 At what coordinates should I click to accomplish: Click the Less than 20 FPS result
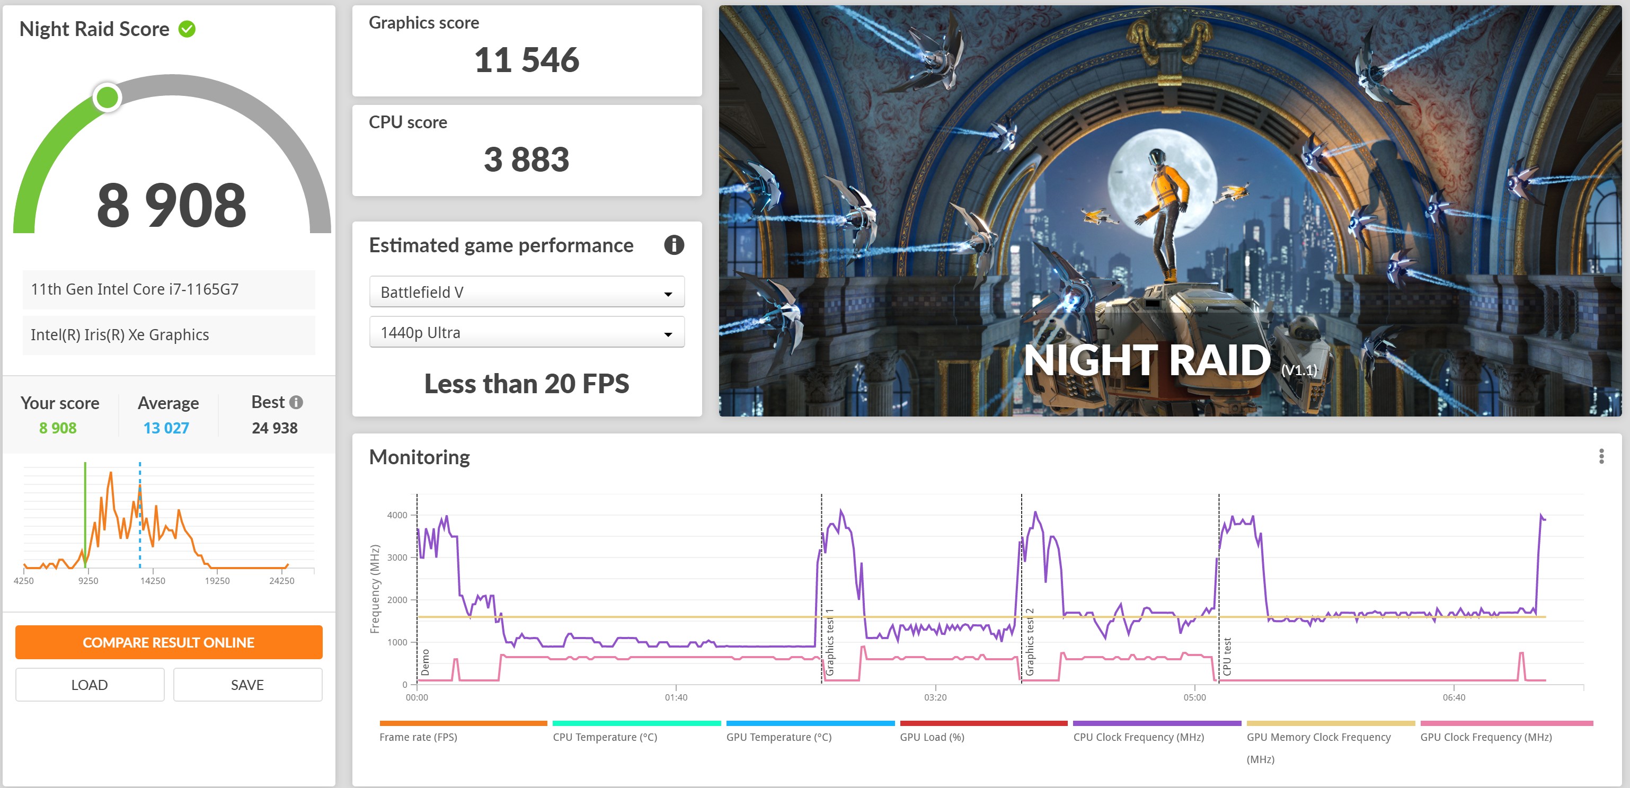point(526,384)
